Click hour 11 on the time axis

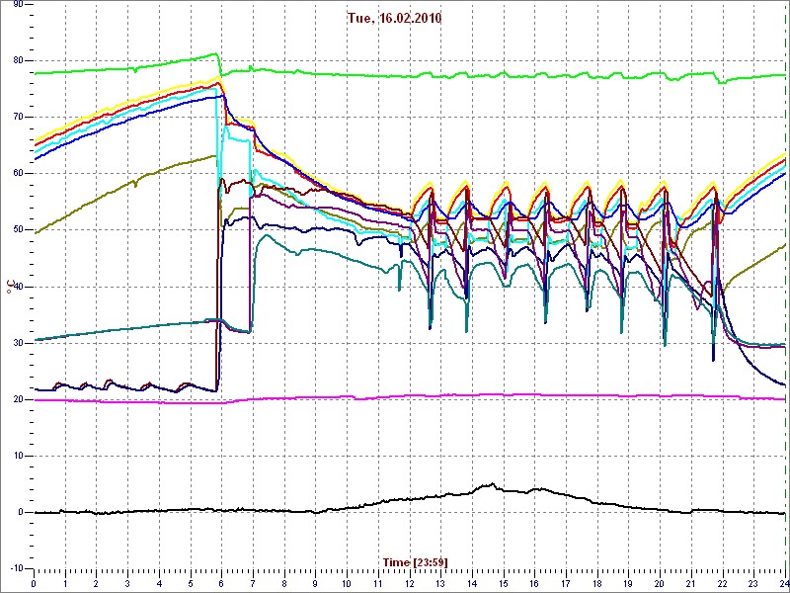[x=378, y=583]
